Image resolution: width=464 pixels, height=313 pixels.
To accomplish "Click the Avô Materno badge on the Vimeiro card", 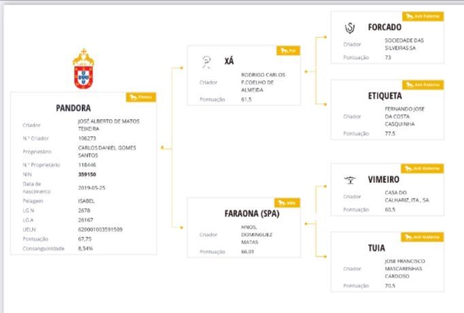I will 422,168.
